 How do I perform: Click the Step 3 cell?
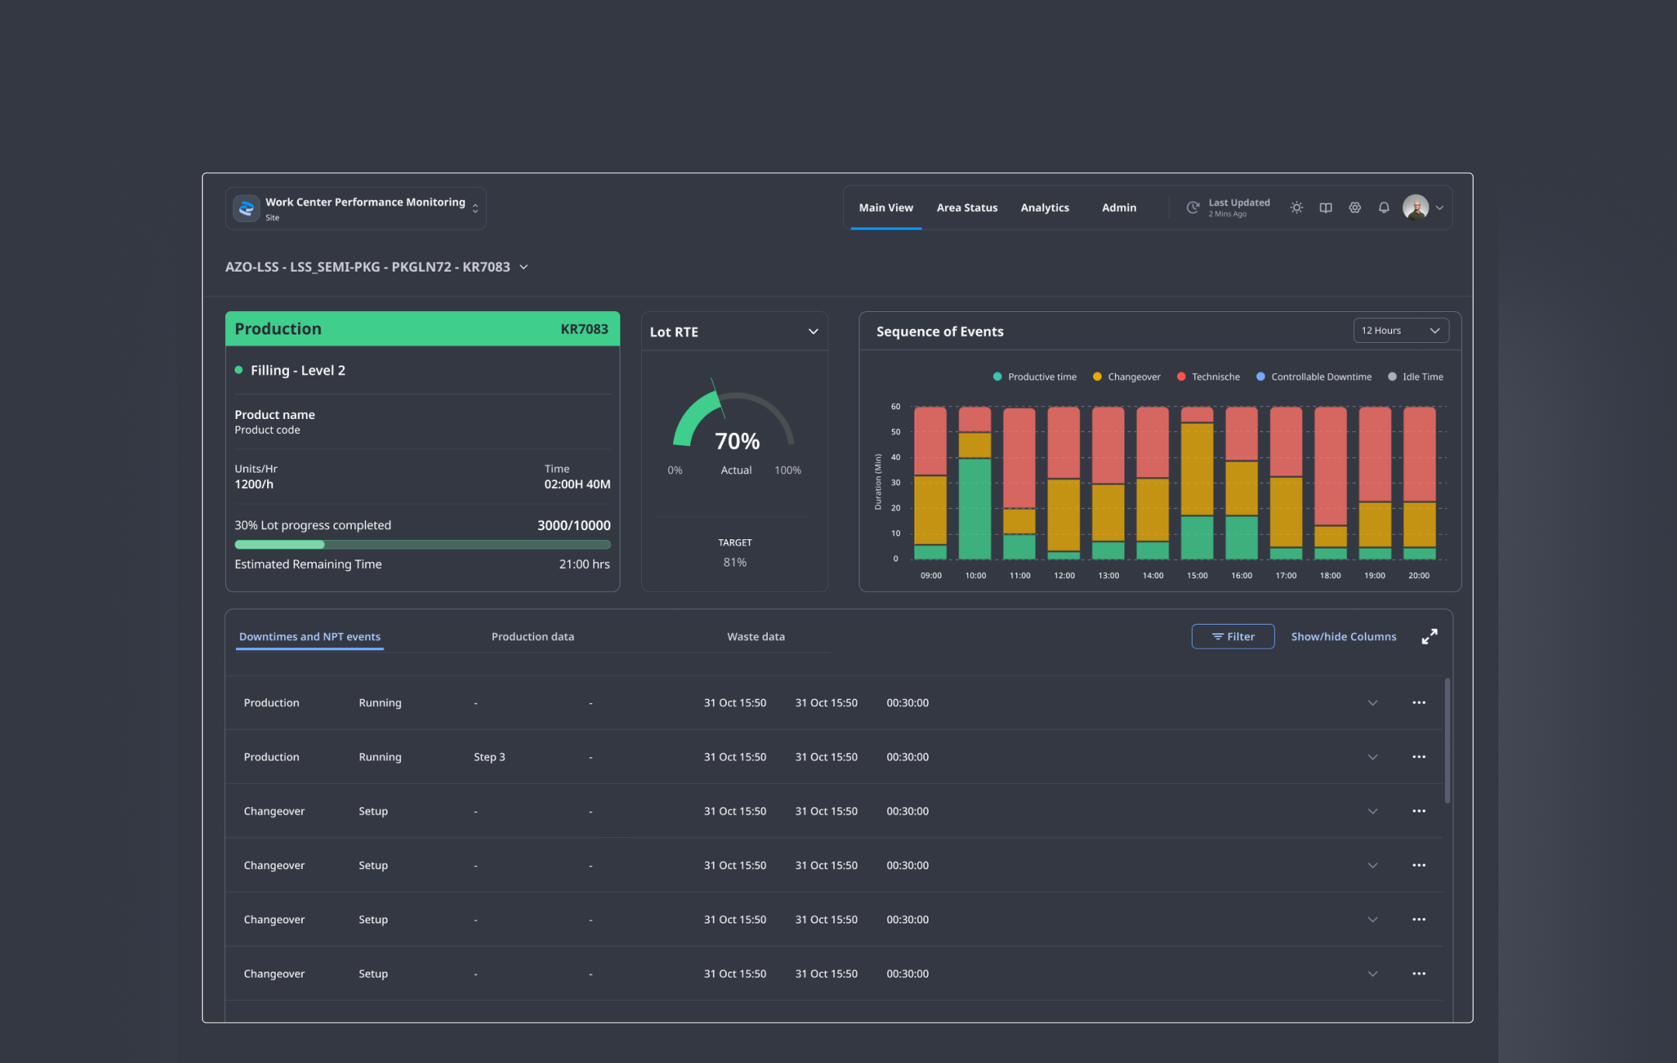point(489,757)
